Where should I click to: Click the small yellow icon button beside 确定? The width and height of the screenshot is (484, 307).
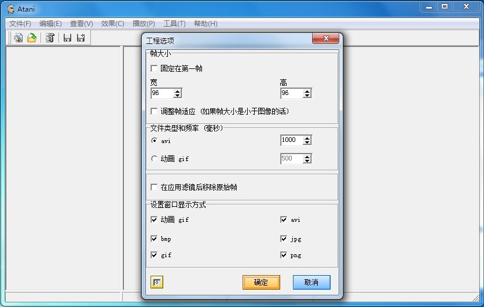pos(157,282)
